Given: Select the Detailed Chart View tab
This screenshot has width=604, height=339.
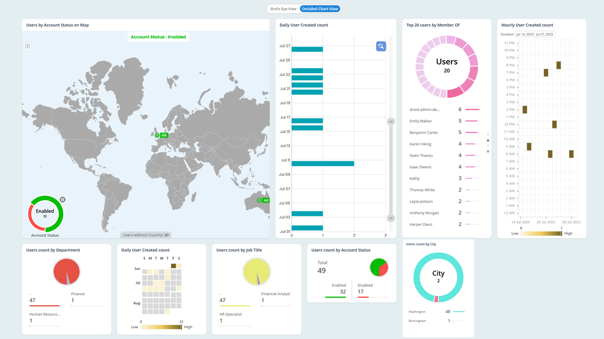Looking at the screenshot, I should (x=320, y=8).
